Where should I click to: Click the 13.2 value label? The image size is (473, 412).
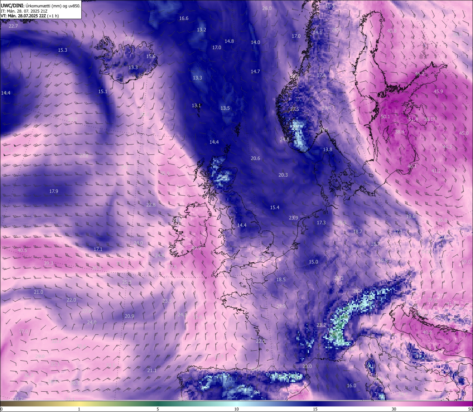click(201, 30)
